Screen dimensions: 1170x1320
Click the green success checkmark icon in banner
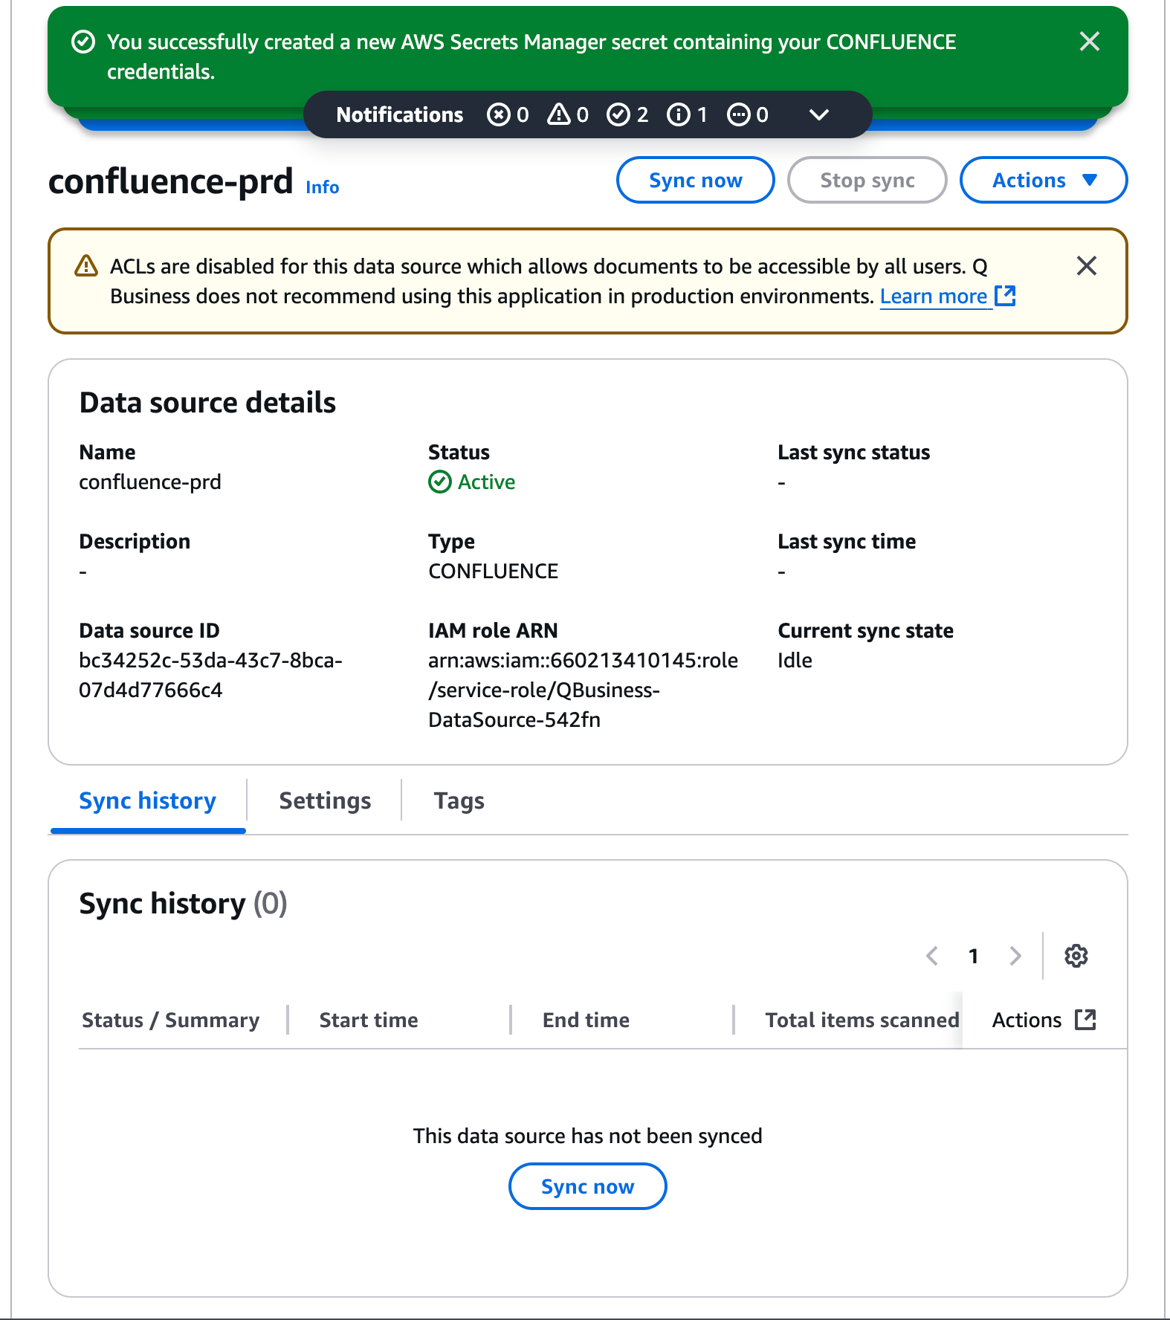[83, 42]
